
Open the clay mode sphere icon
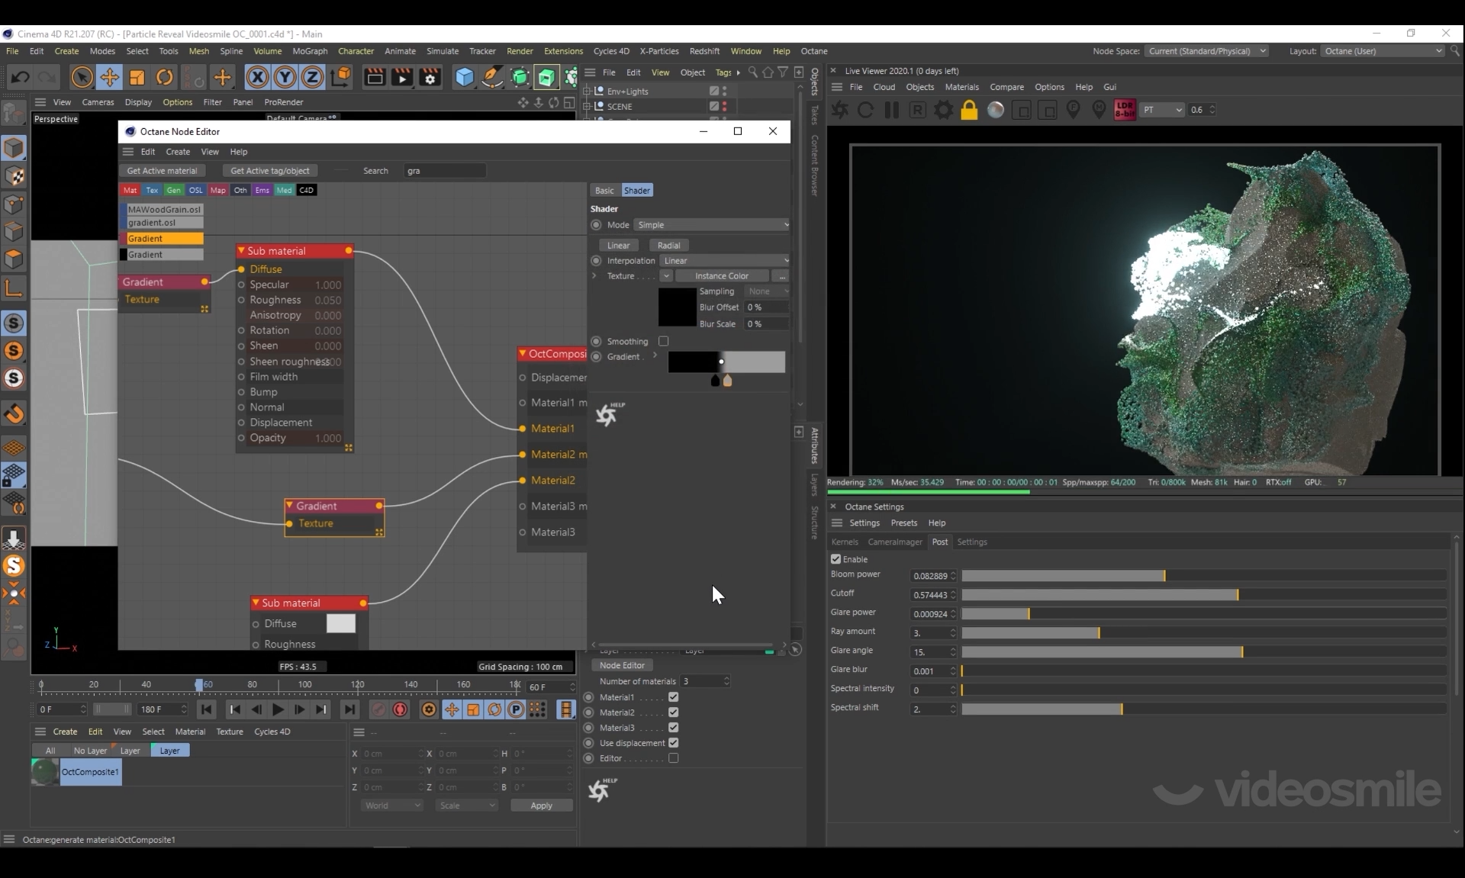tap(996, 110)
